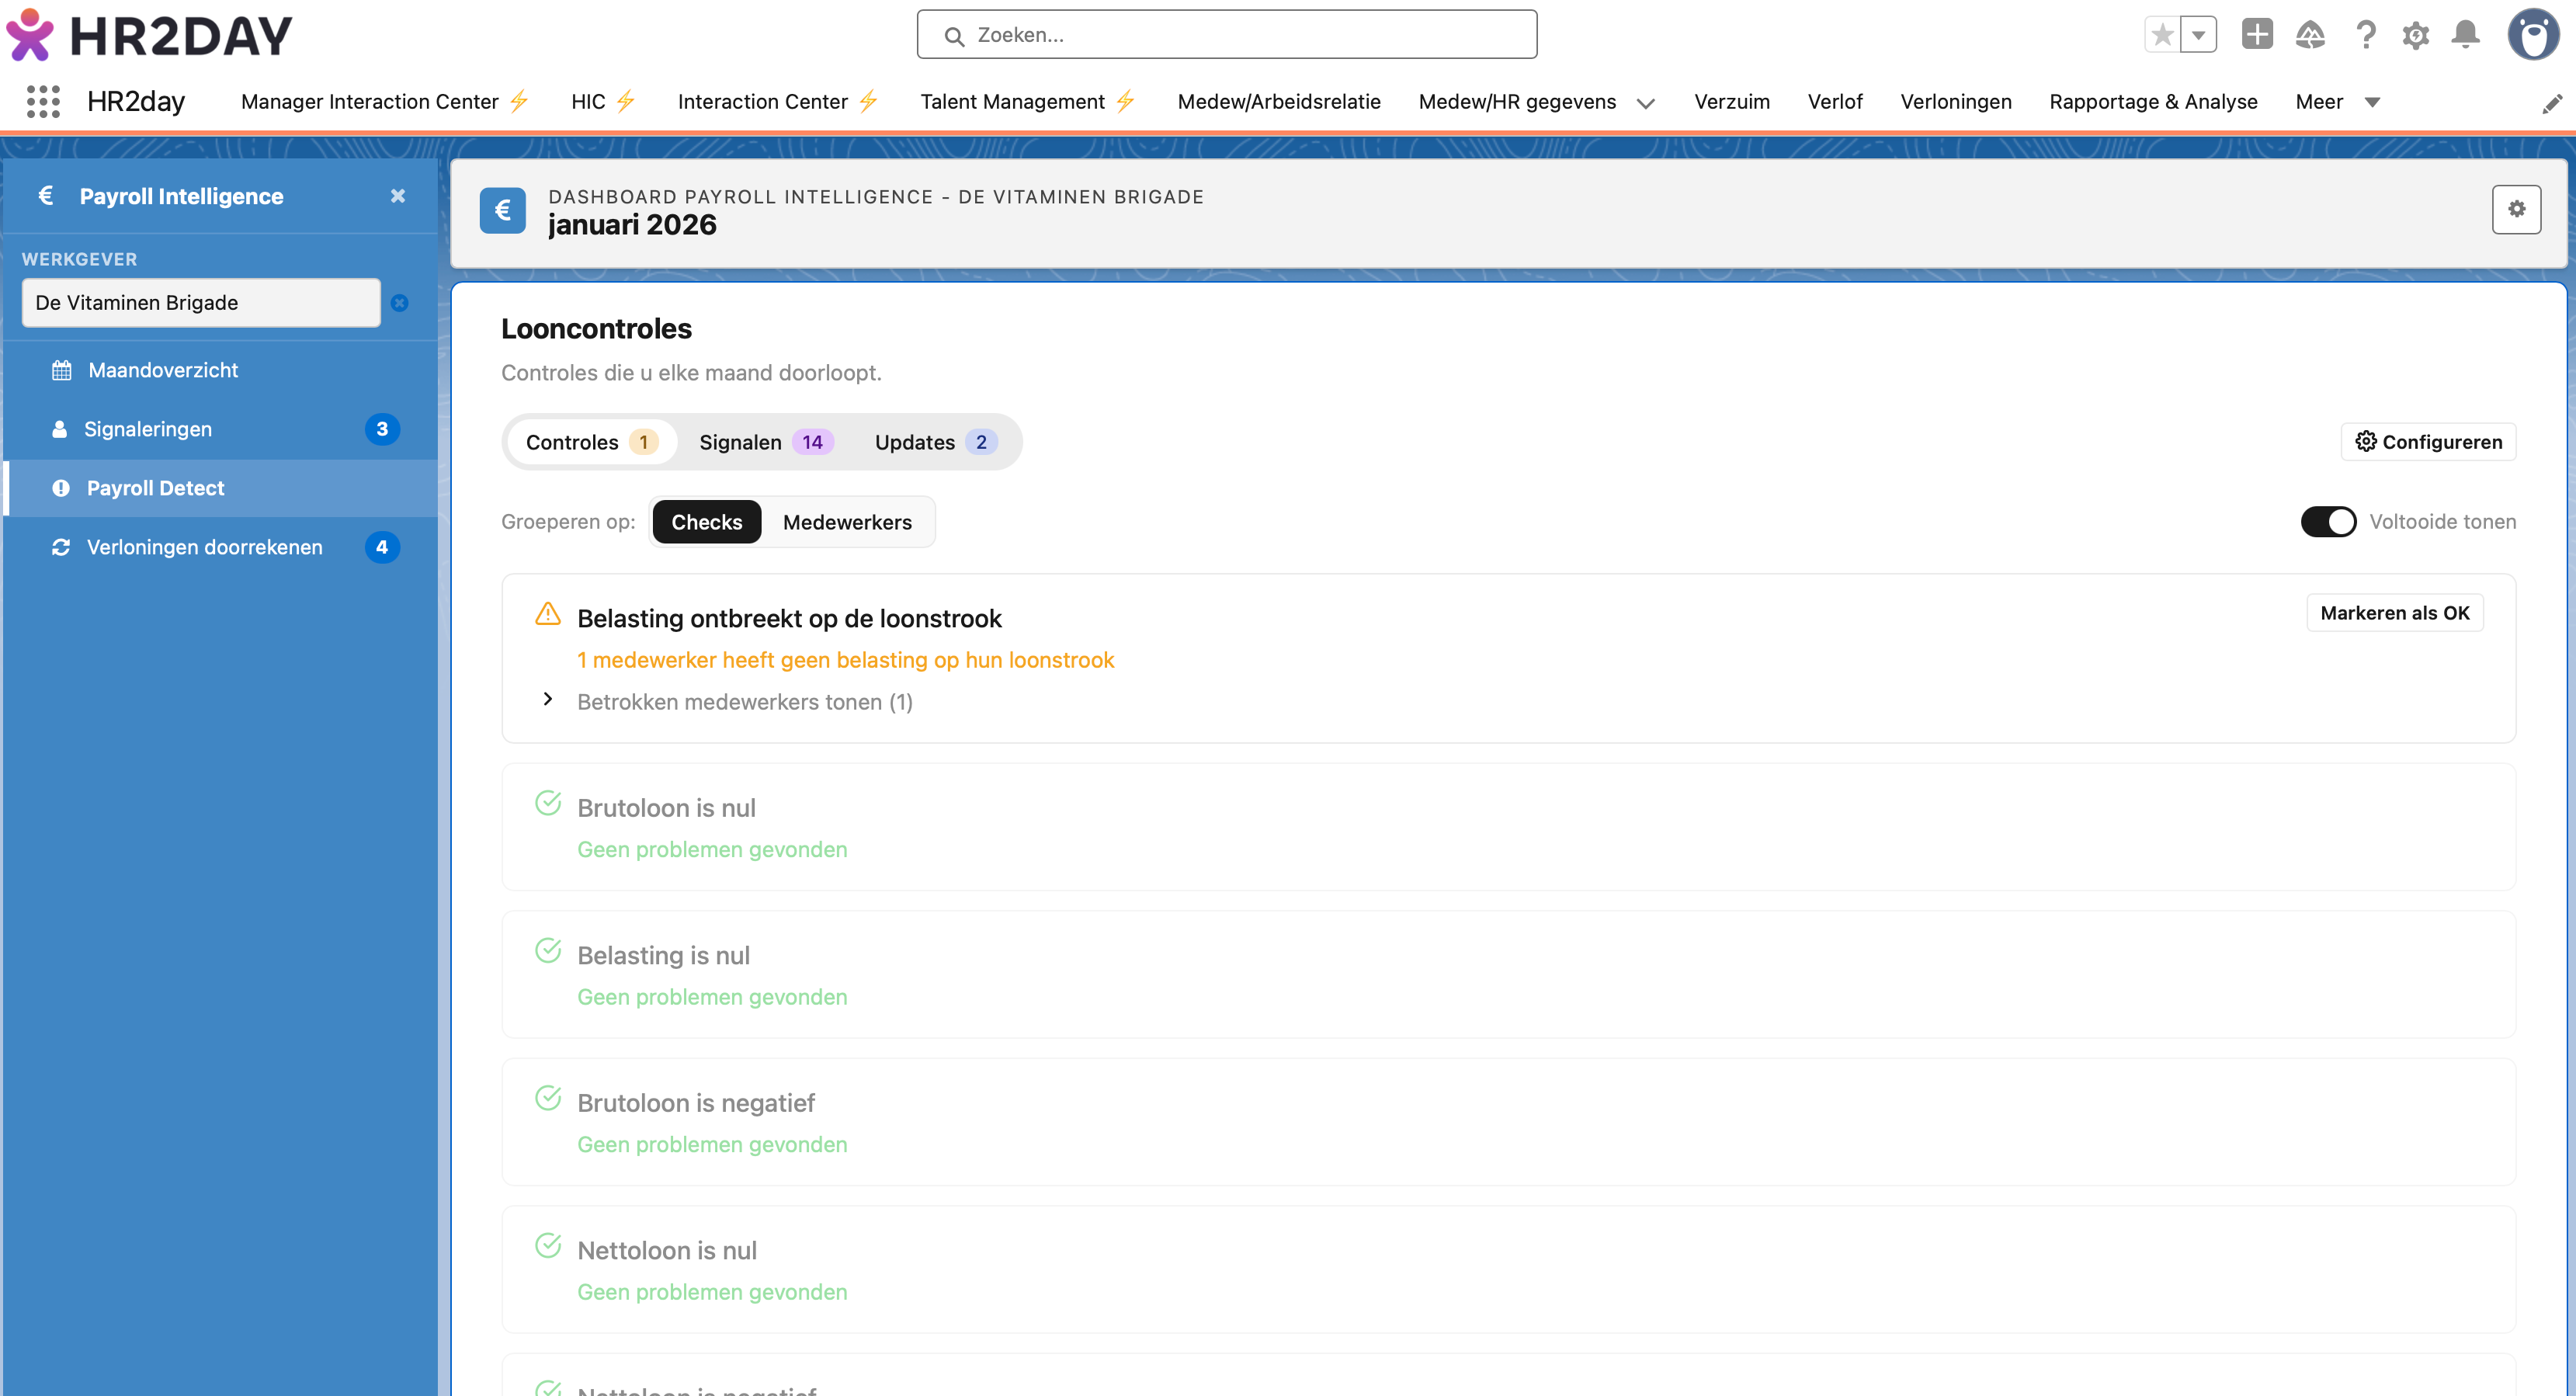This screenshot has width=2576, height=1396.
Task: Open the user avatar profile menu
Action: point(2533,35)
